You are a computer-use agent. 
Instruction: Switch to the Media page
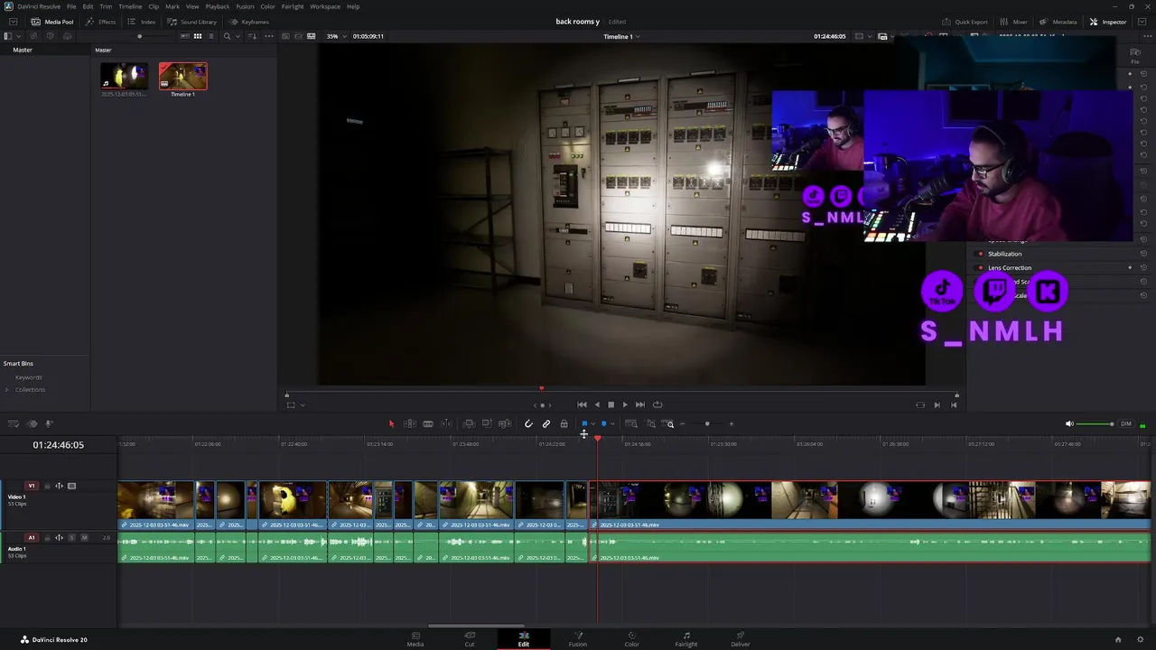pos(415,639)
